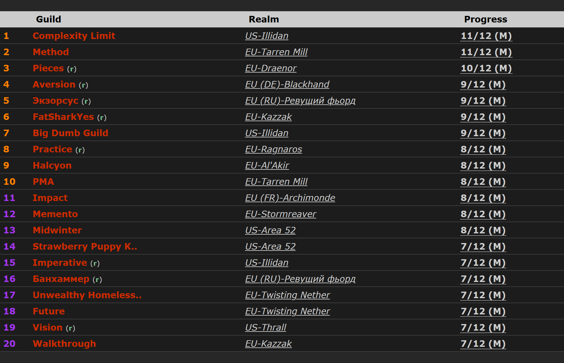Open the Practice guild link
Viewport: 564px width, 363px height.
pyautogui.click(x=52, y=149)
